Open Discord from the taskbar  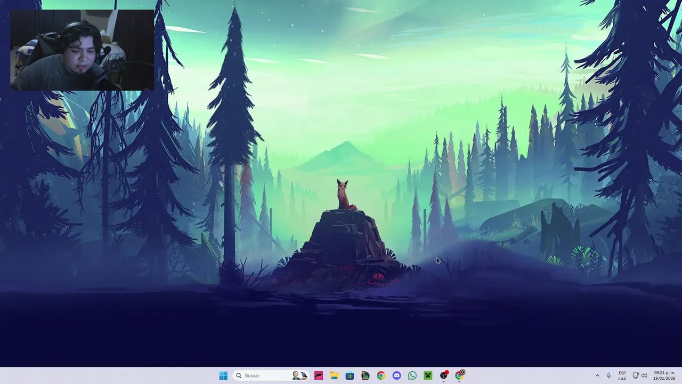[x=396, y=375]
